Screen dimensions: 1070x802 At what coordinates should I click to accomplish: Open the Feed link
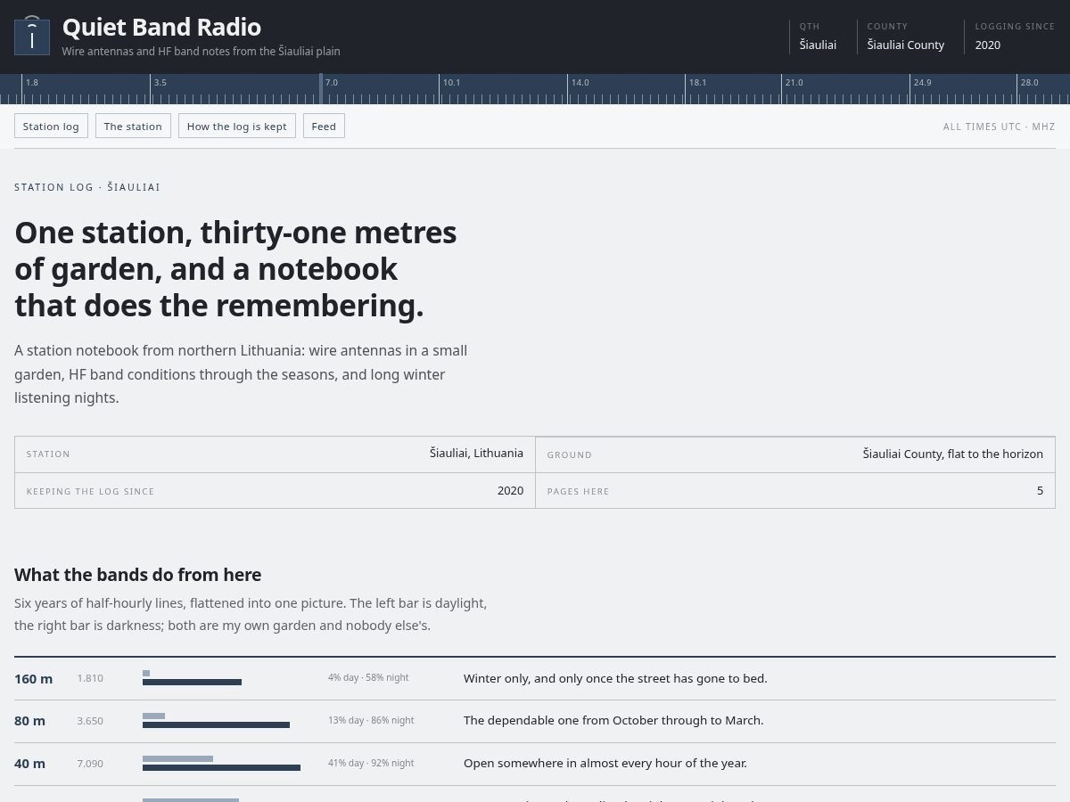324,126
